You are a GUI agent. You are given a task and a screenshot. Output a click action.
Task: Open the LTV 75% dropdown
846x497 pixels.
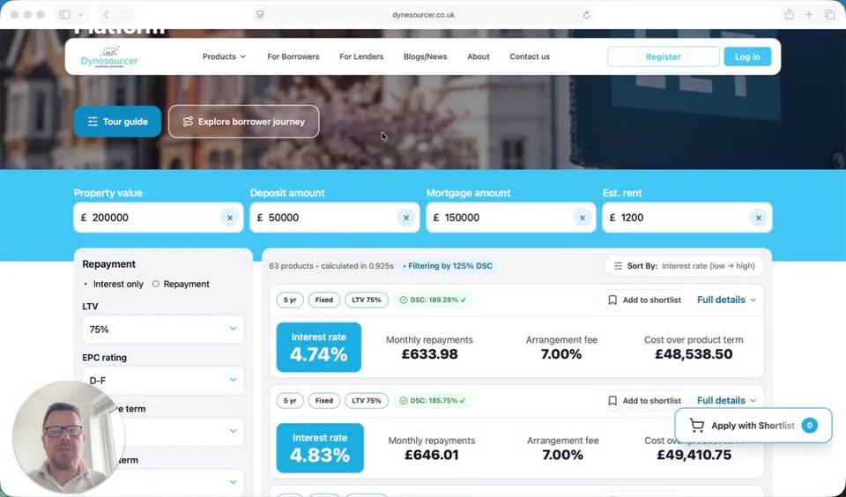(163, 330)
